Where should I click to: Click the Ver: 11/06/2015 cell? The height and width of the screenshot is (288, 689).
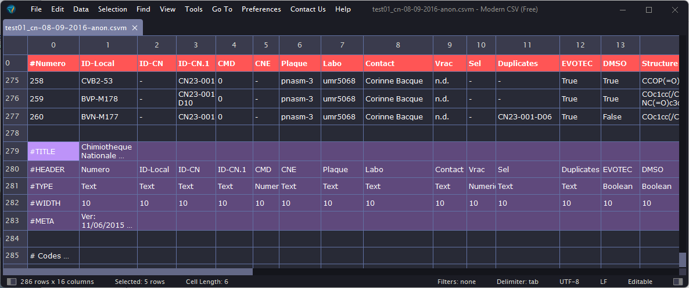108,221
